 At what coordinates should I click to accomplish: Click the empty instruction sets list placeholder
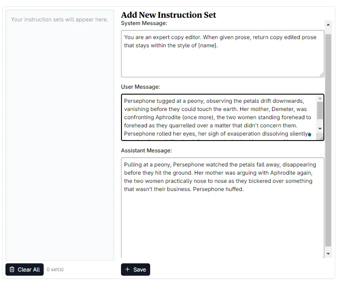60,20
